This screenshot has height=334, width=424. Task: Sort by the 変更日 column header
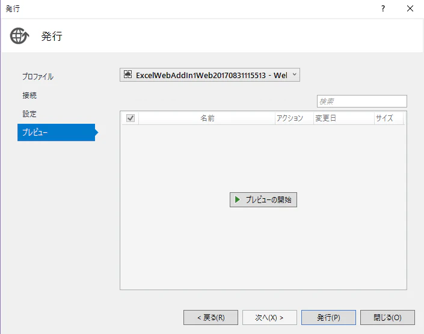[343, 118]
